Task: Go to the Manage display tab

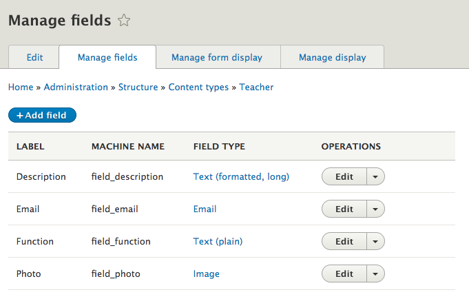Action: click(x=332, y=57)
